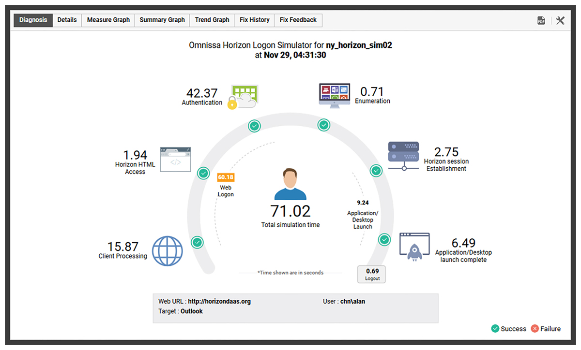This screenshot has height=350, width=581.
Task: View the Trend Graph tab
Action: click(212, 20)
